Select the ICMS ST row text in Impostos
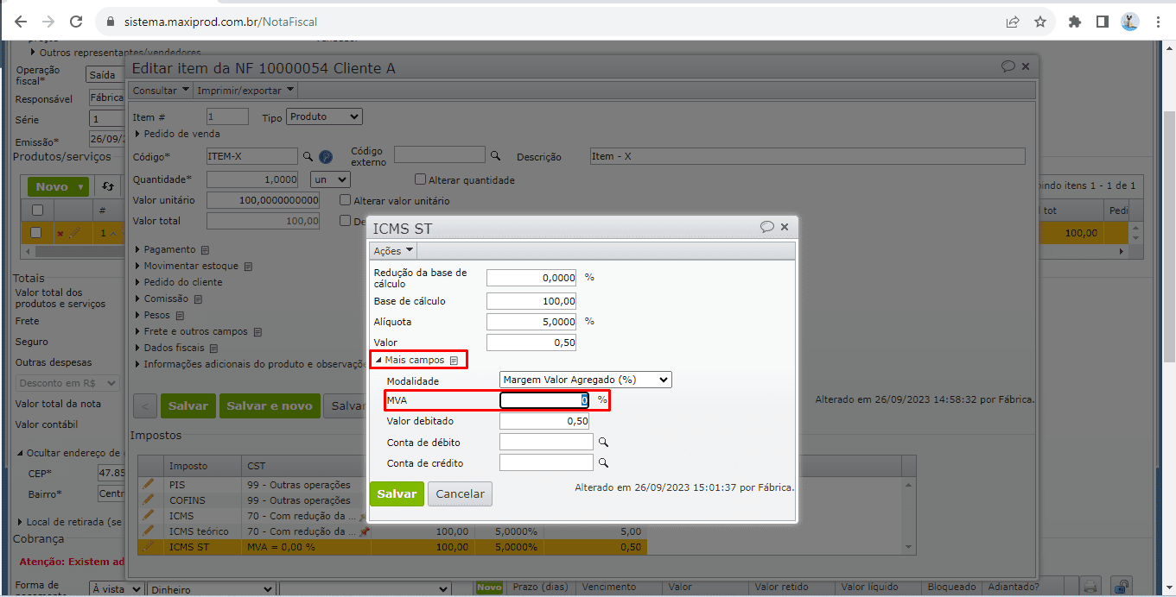The width and height of the screenshot is (1176, 597). tap(189, 547)
